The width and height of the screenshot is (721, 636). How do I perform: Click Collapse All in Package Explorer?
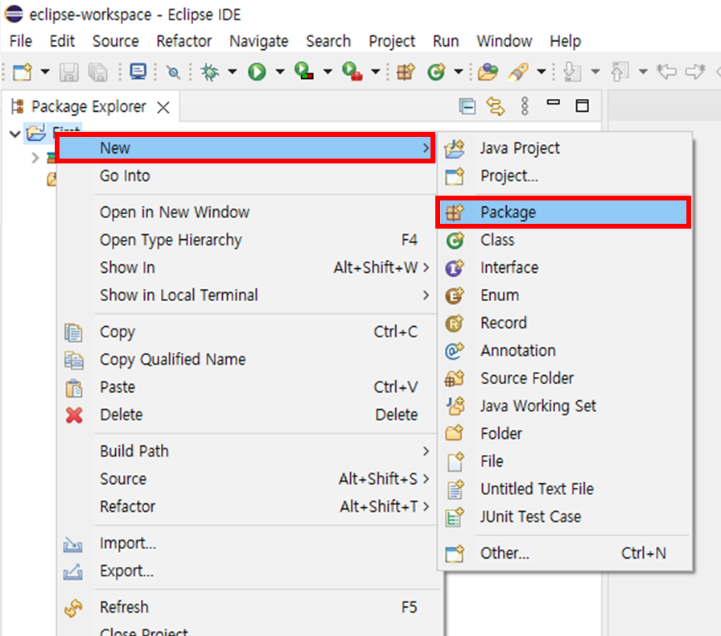point(468,106)
